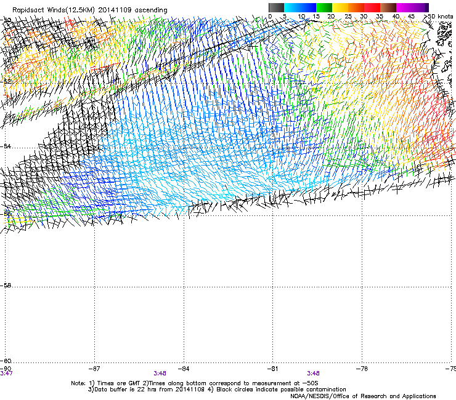Click the -87 longitude axis label
This screenshot has width=456, height=400.
[94, 369]
